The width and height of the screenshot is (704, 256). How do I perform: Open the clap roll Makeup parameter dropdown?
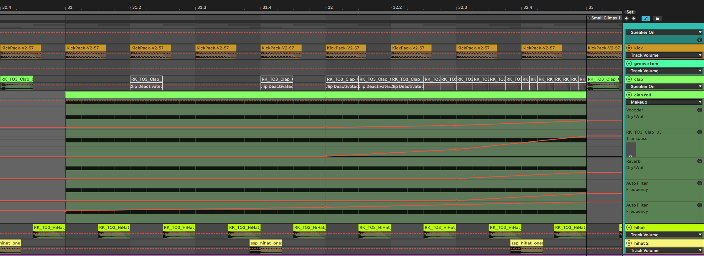click(664, 102)
